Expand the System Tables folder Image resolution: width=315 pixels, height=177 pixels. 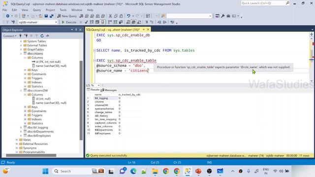21,41
